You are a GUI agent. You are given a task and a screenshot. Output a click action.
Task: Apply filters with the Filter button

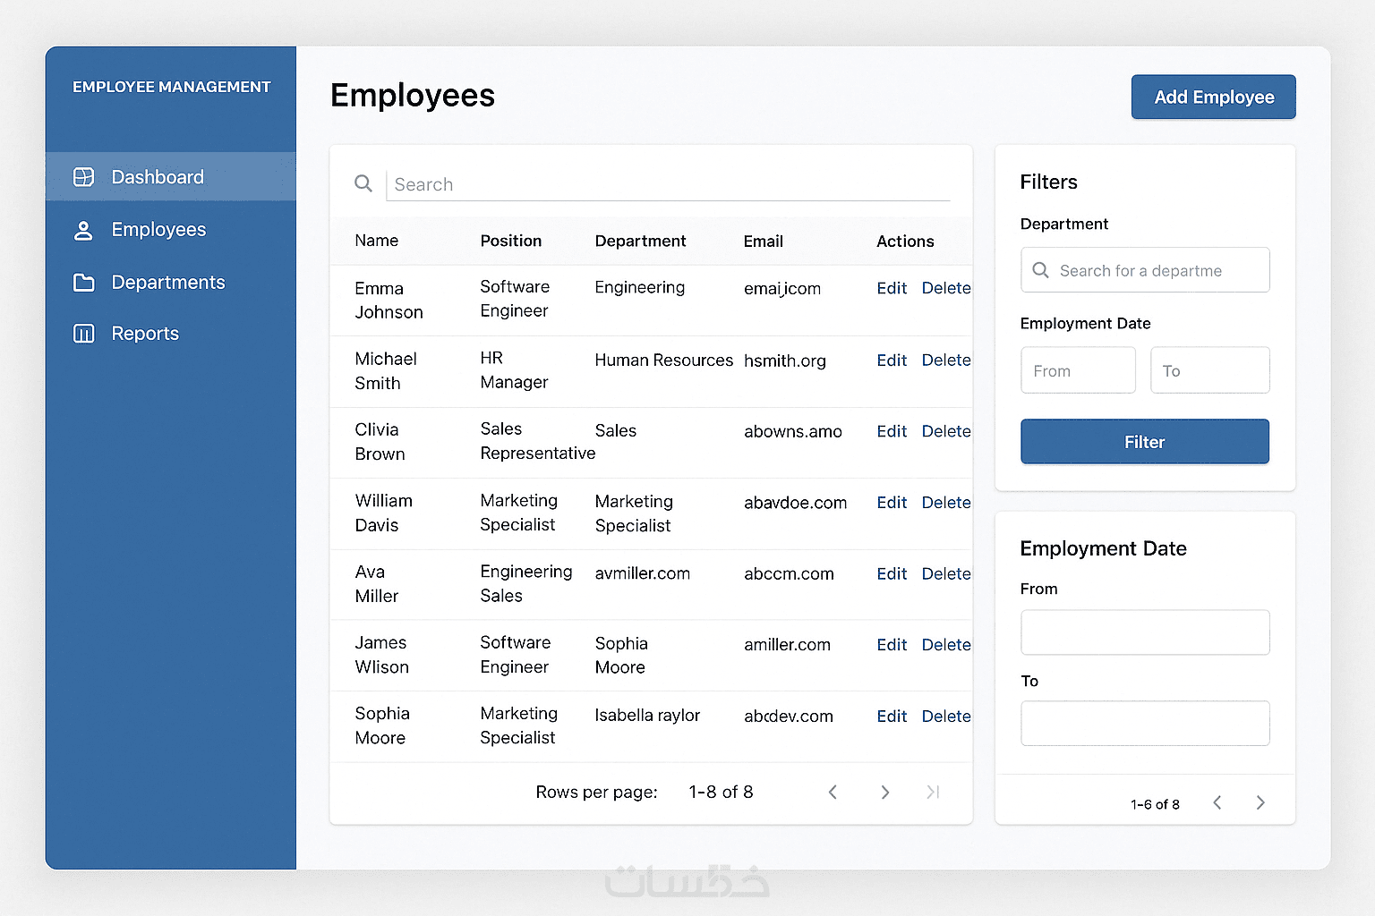1145,442
